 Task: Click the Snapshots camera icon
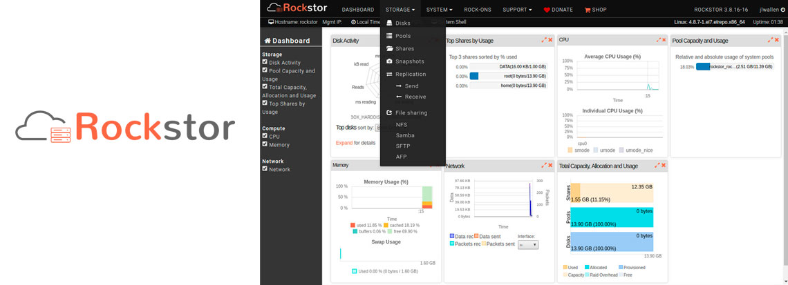click(x=389, y=61)
